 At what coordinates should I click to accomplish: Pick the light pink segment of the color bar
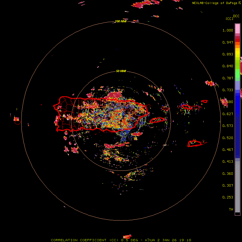point(237,29)
